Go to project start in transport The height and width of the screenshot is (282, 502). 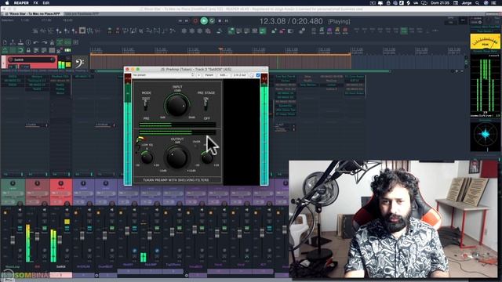pyautogui.click(x=180, y=21)
